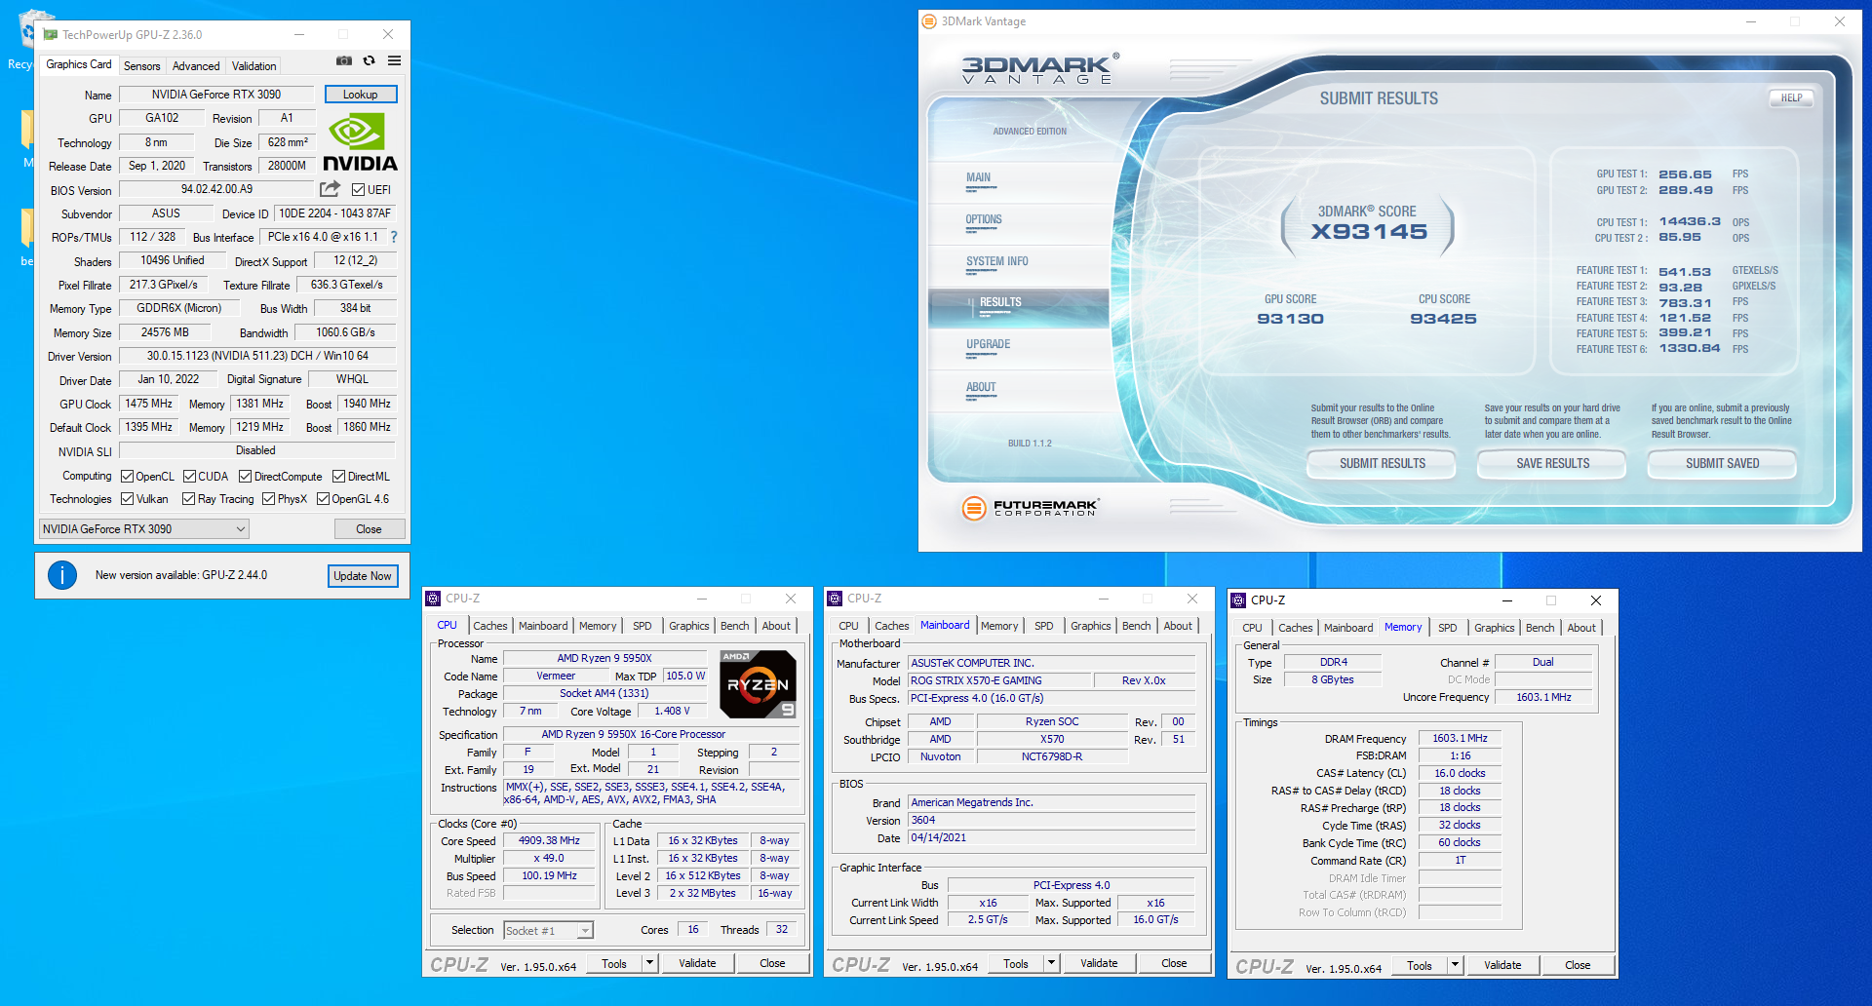Click the CPU-Z CPU window title icon
The image size is (1872, 1006).
click(x=433, y=599)
